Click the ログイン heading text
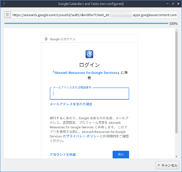 click(89, 65)
